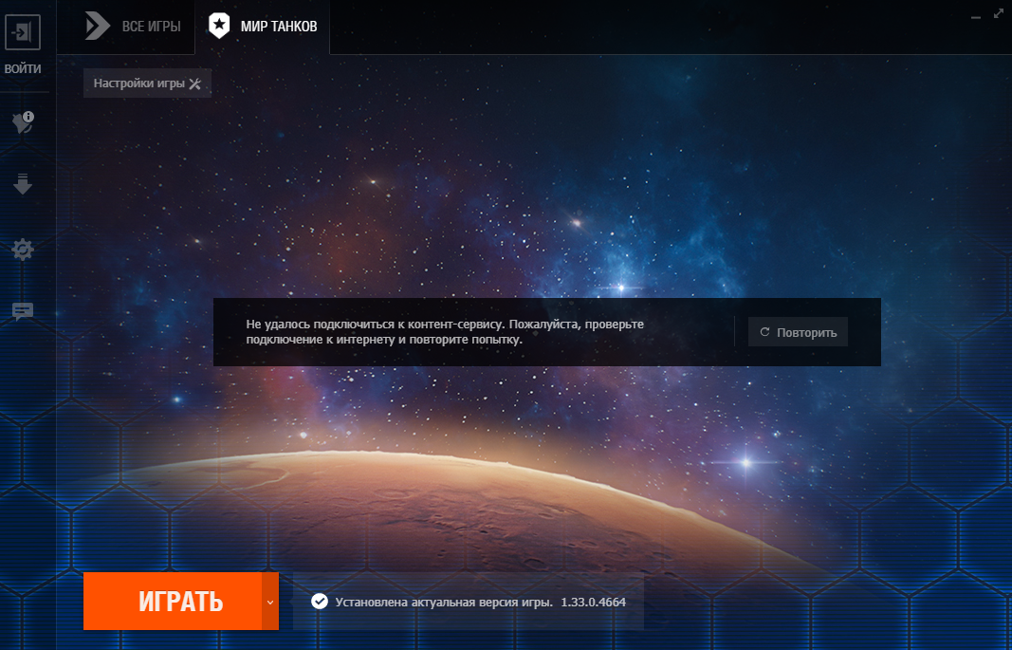
Task: Click the checkmark icon beside version status
Action: click(319, 602)
